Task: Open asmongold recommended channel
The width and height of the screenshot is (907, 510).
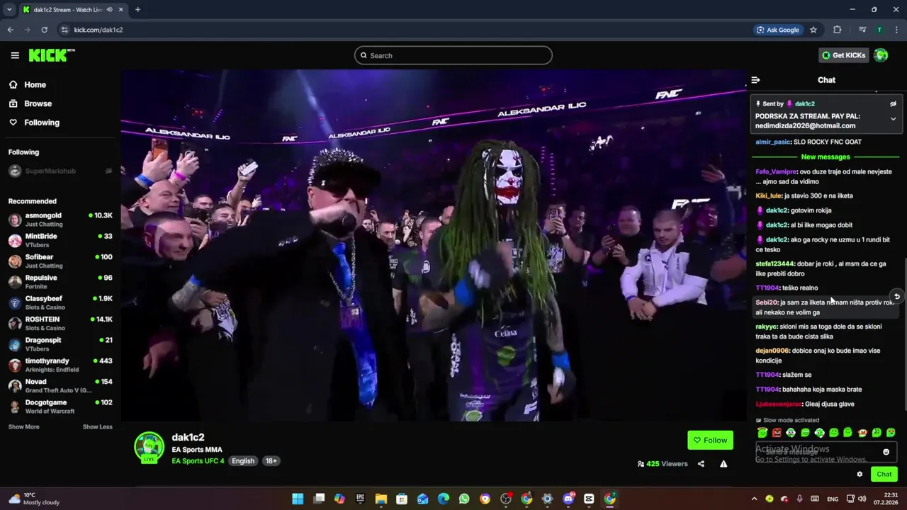Action: [60, 220]
